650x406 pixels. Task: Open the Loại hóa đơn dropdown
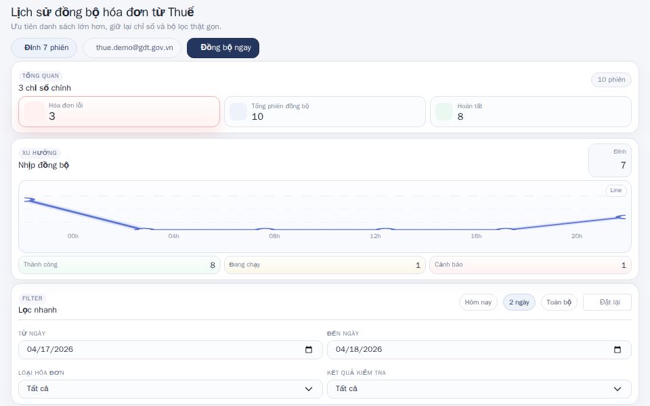tap(170, 389)
